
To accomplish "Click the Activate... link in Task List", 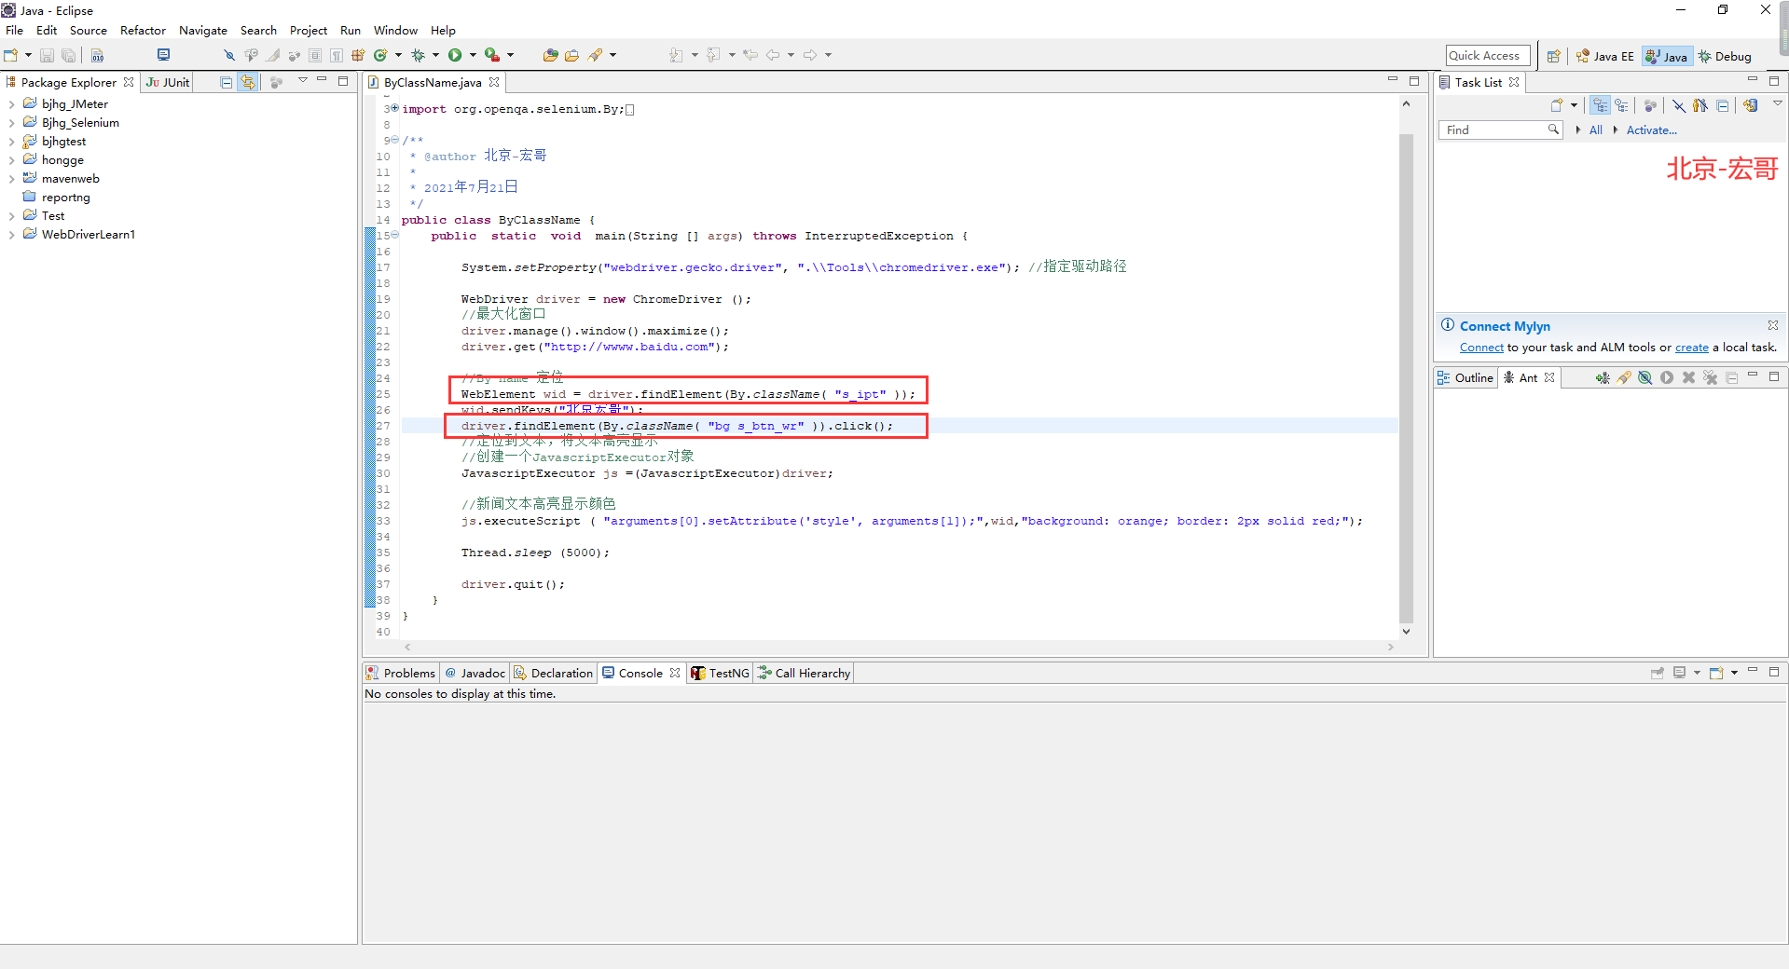I will click(1651, 130).
